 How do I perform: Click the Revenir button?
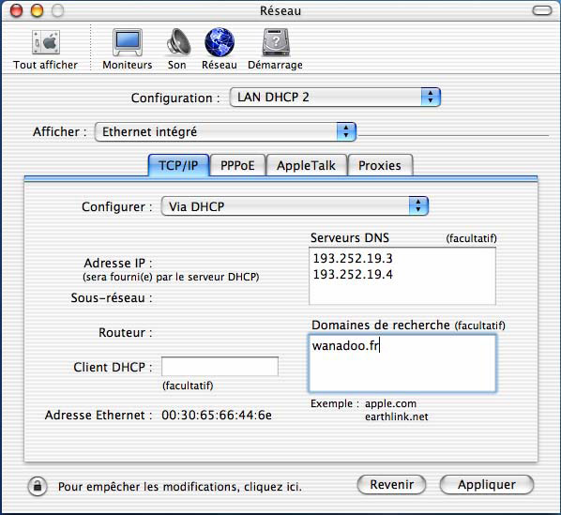[x=392, y=485]
